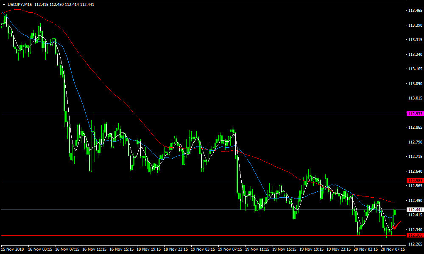Click the 20 Nov 07:15 time label
Viewport: 424px width, 254px height.
pos(393,249)
